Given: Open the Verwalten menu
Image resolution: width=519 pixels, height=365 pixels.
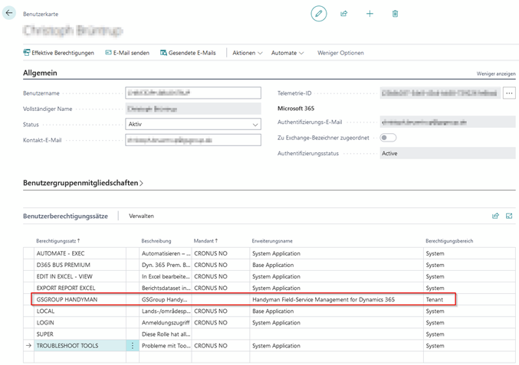Looking at the screenshot, I should [141, 216].
